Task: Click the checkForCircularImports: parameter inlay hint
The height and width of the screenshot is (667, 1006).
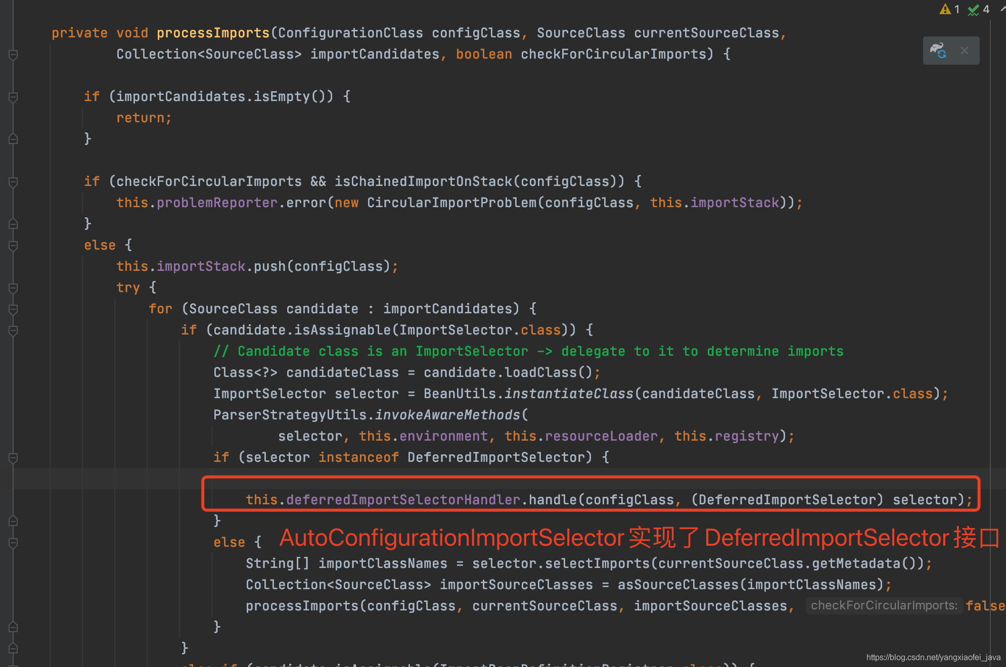Action: click(884, 606)
